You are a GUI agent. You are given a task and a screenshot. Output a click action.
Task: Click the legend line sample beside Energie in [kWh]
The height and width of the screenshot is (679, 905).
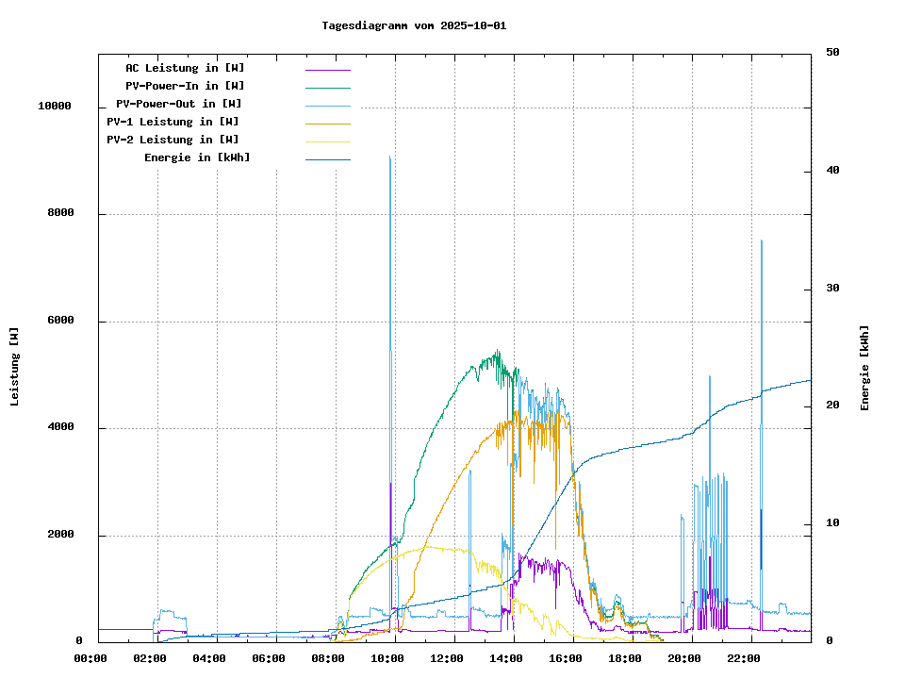pyautogui.click(x=327, y=158)
